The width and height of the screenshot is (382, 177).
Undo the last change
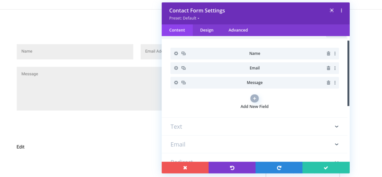232,167
